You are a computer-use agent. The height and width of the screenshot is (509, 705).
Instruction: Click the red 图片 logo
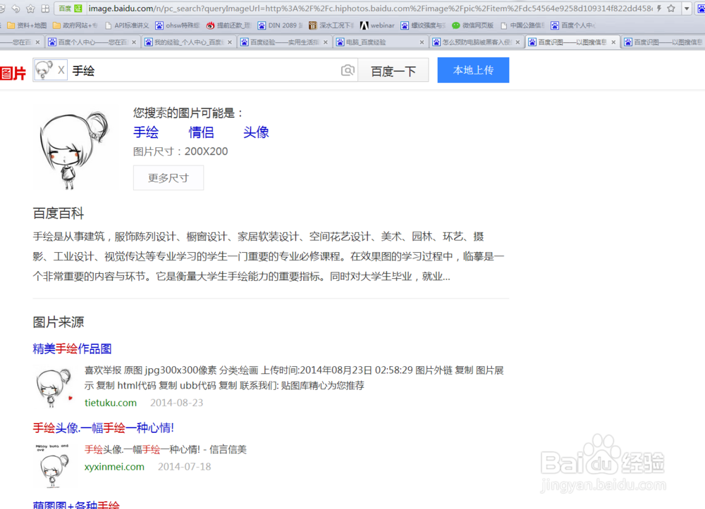(13, 73)
